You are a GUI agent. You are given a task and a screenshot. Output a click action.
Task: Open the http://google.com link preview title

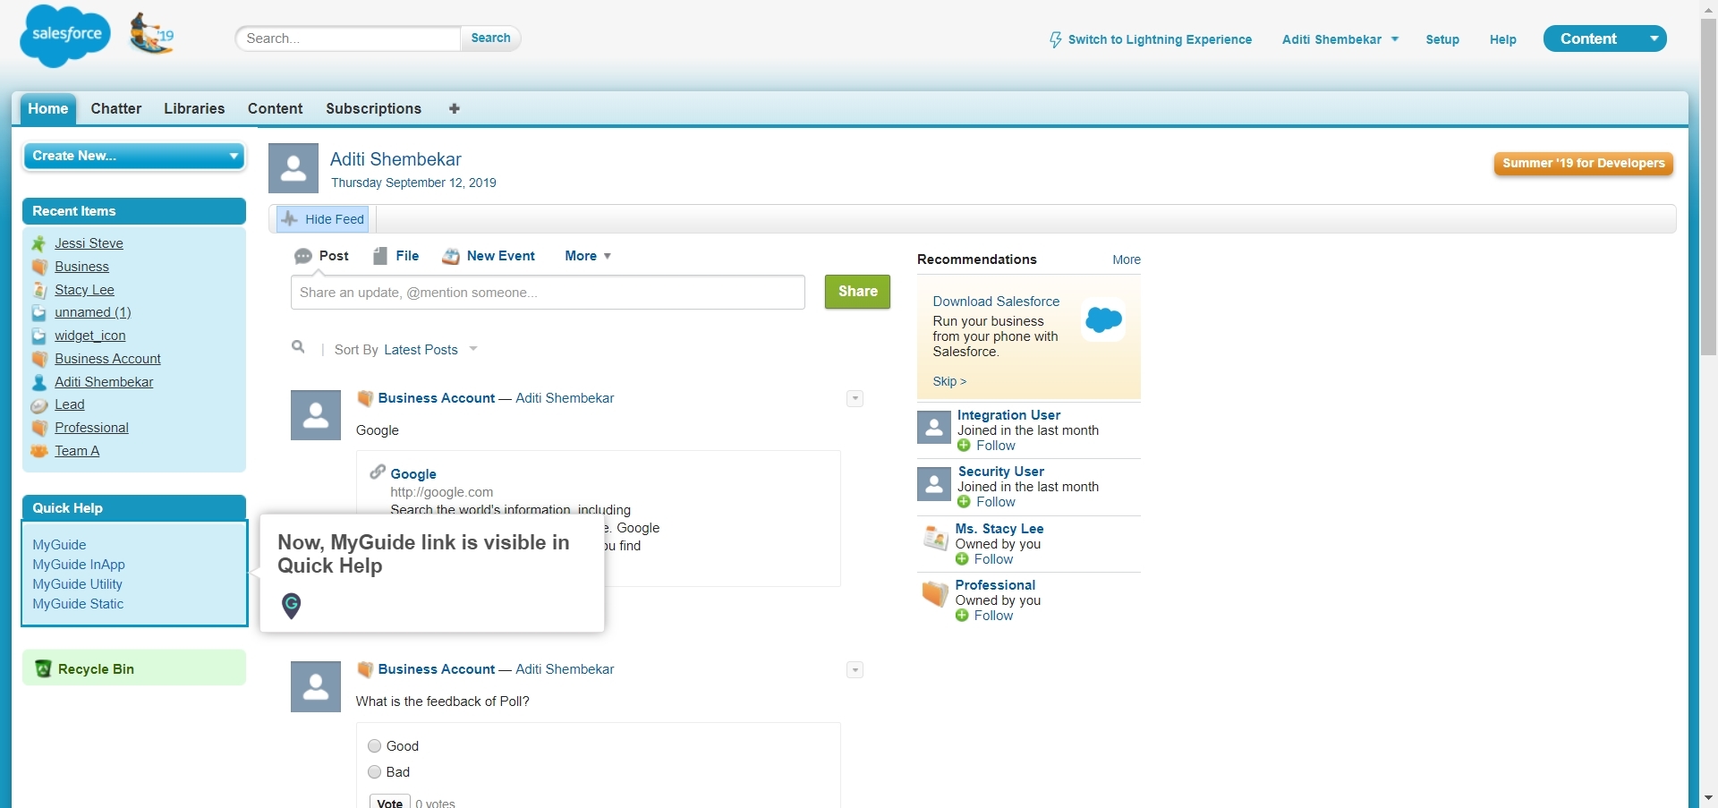(x=413, y=474)
